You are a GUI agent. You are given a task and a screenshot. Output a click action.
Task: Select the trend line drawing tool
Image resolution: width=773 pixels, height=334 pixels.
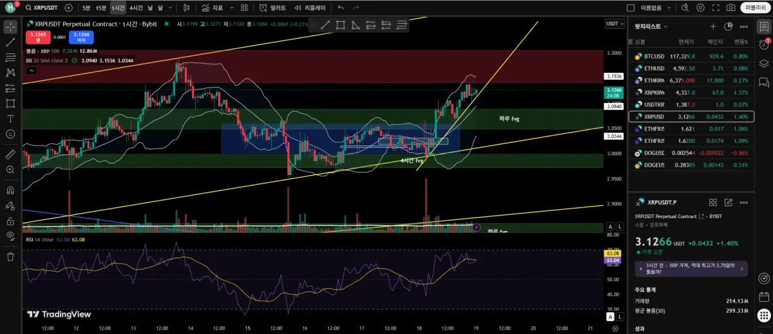(x=10, y=42)
